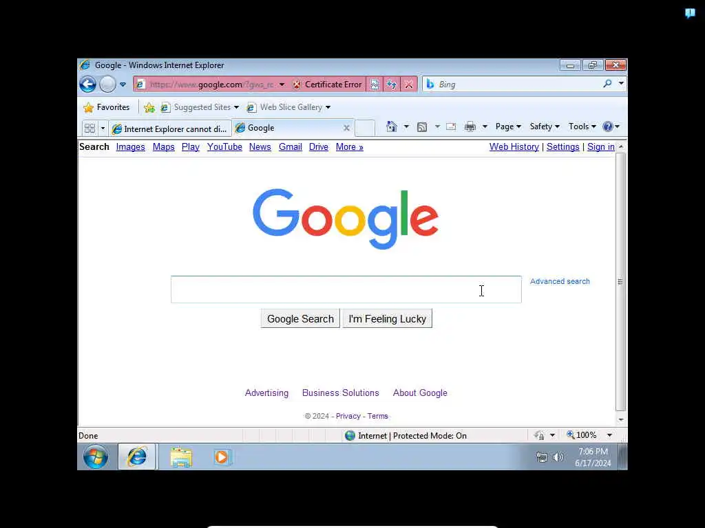Open About Google footer link
The height and width of the screenshot is (528, 705).
[x=420, y=393]
